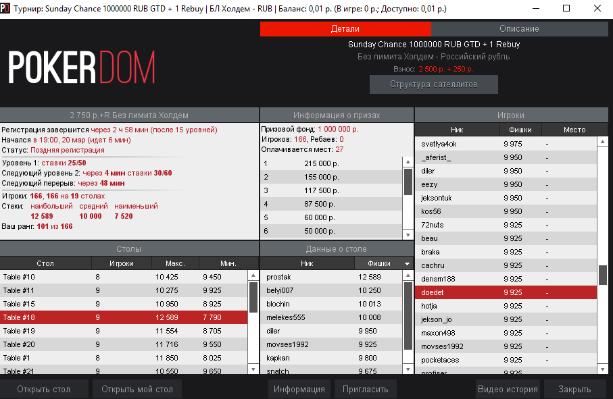Open Структура сателлитов
The height and width of the screenshot is (399, 613).
[x=433, y=84]
